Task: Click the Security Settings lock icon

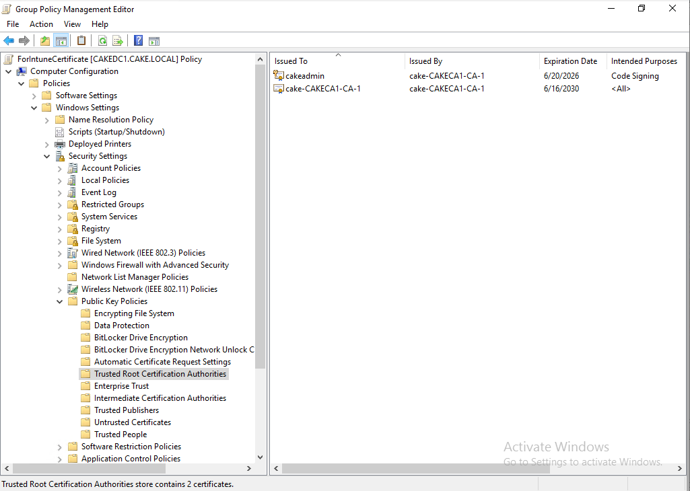Action: [60, 156]
